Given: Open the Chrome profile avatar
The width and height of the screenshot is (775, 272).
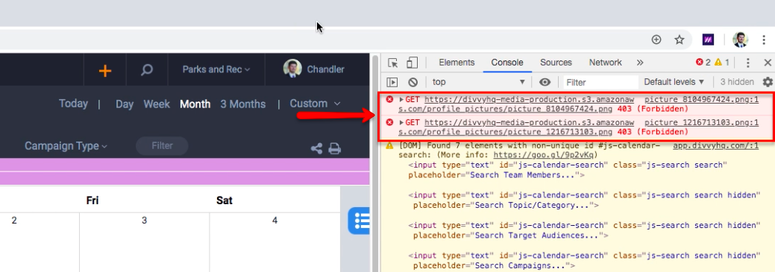Looking at the screenshot, I should point(741,39).
